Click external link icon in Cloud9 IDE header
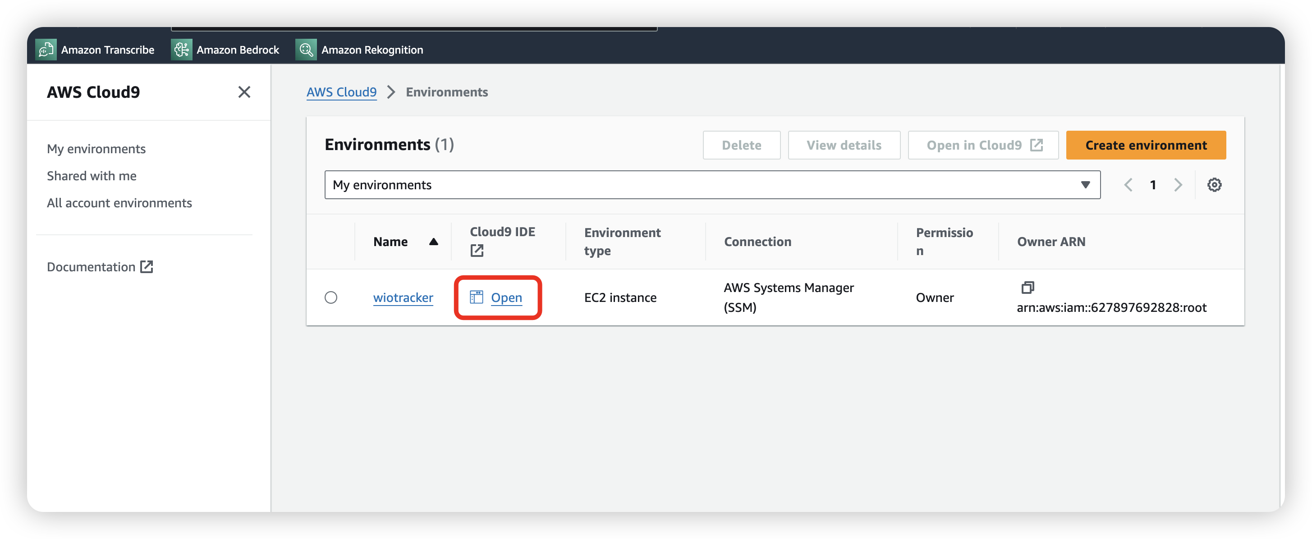The height and width of the screenshot is (539, 1312). point(477,251)
